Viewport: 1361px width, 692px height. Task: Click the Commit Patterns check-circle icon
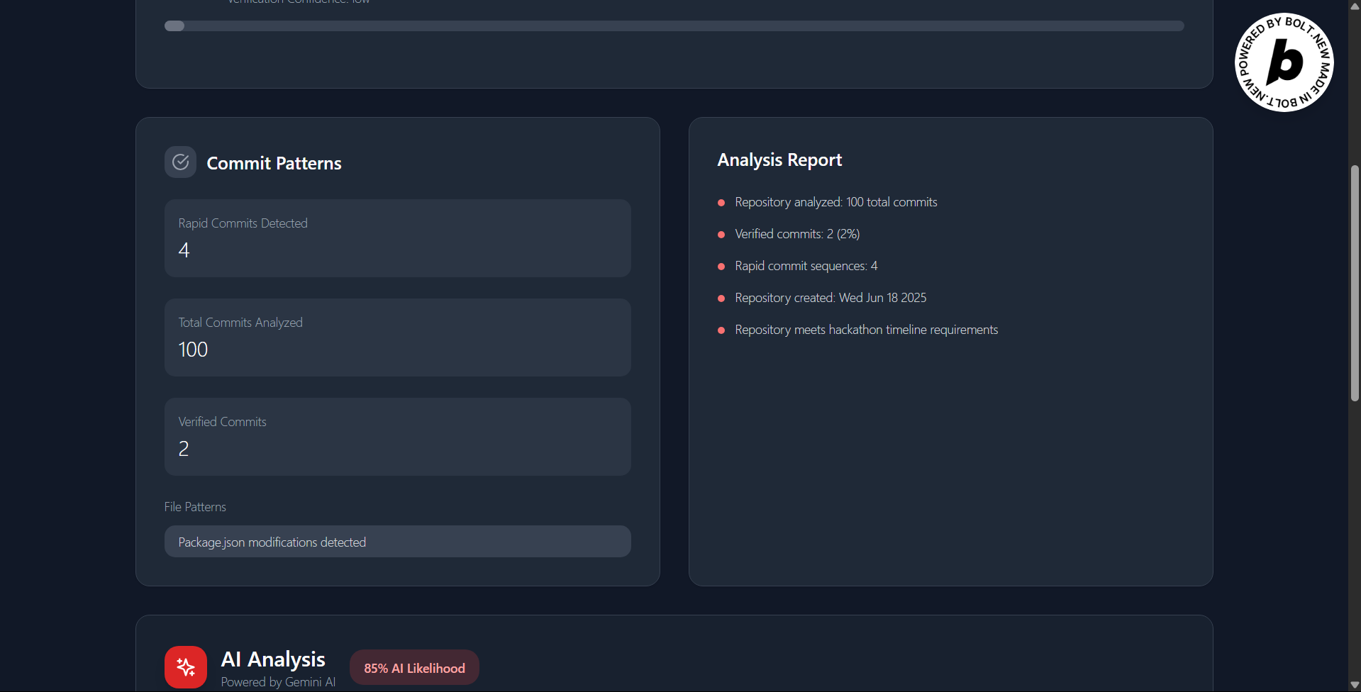click(180, 162)
